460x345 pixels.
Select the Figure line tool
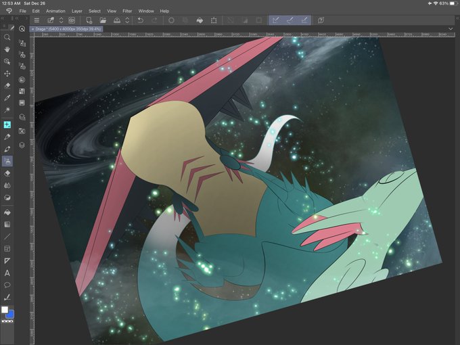(7, 237)
